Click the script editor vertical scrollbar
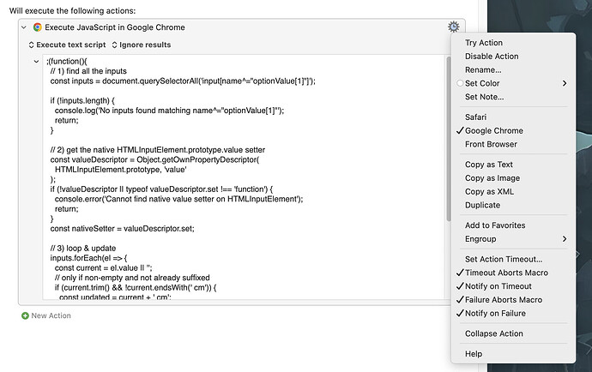592x372 pixels. [448, 139]
